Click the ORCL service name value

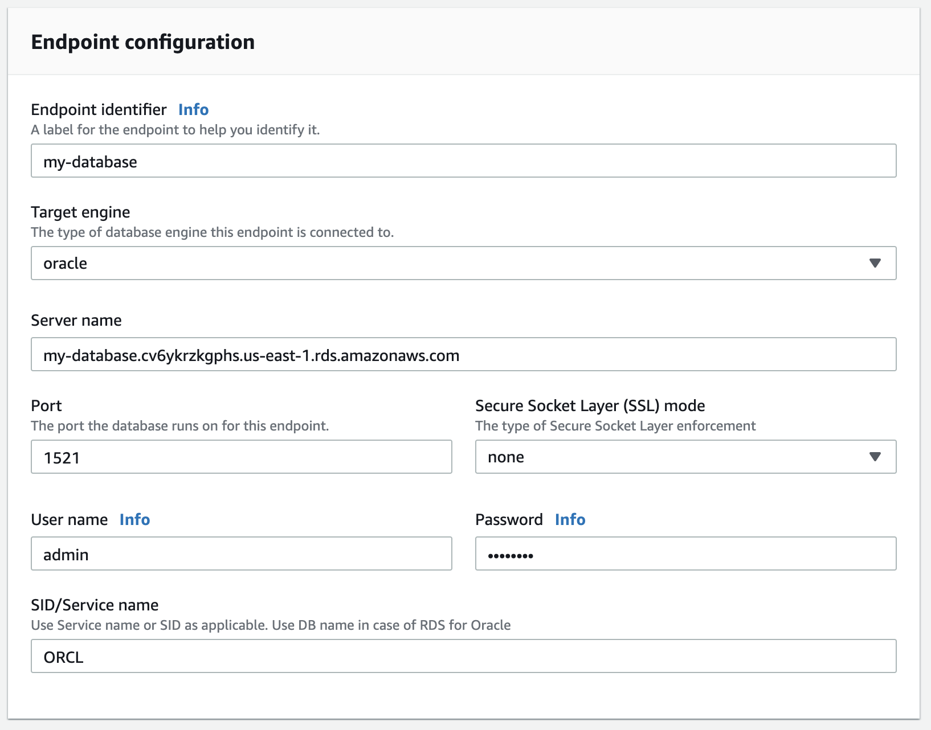63,657
